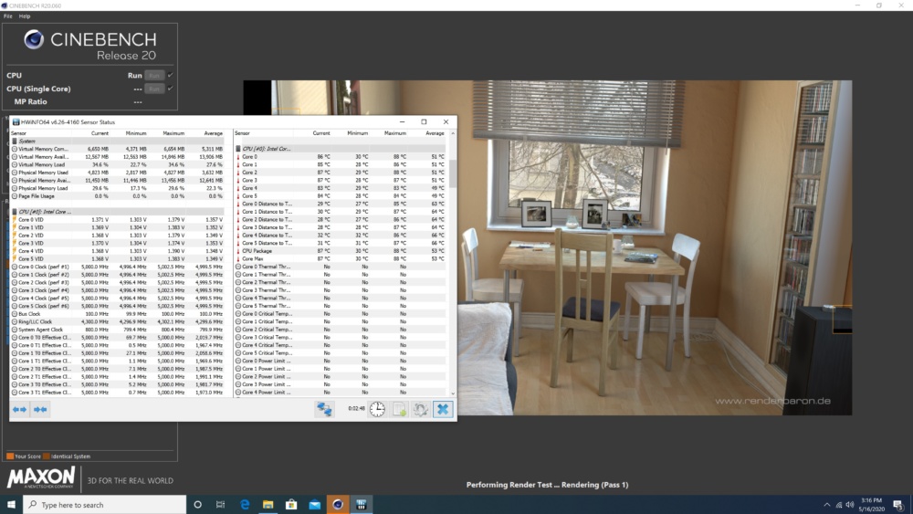This screenshot has height=514, width=913.
Task: Select the 'Core 0 VID' sensor row
Action: click(117, 220)
